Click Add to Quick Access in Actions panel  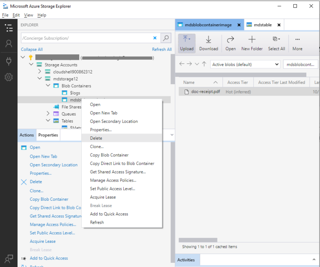(49, 258)
